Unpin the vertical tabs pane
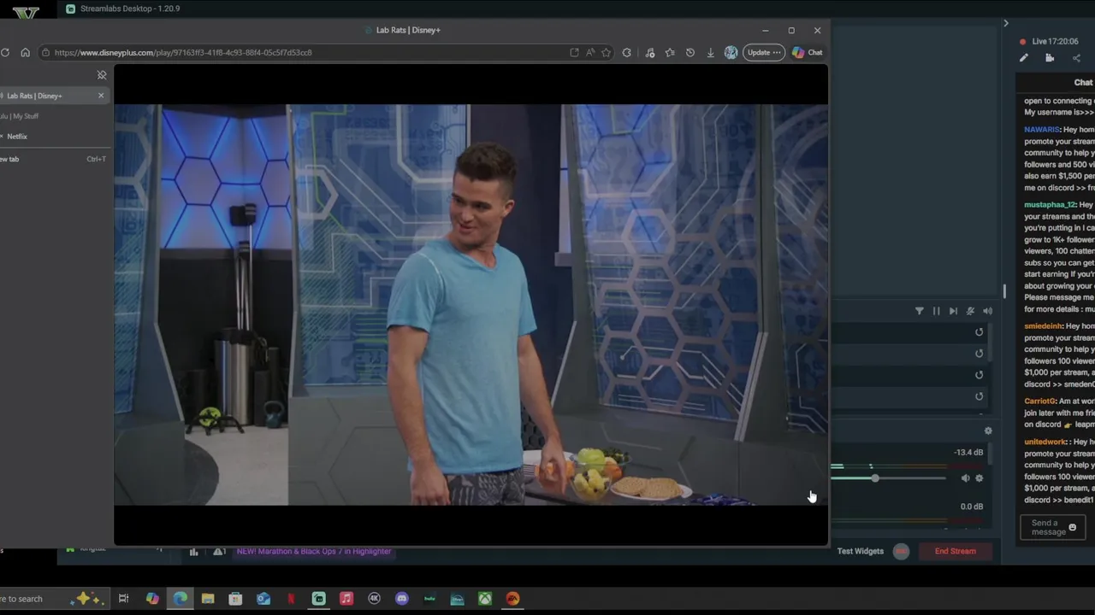 pyautogui.click(x=102, y=75)
